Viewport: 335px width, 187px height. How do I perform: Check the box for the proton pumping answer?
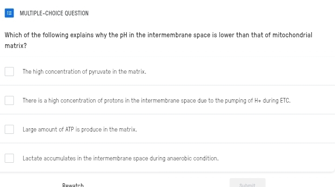pos(9,101)
